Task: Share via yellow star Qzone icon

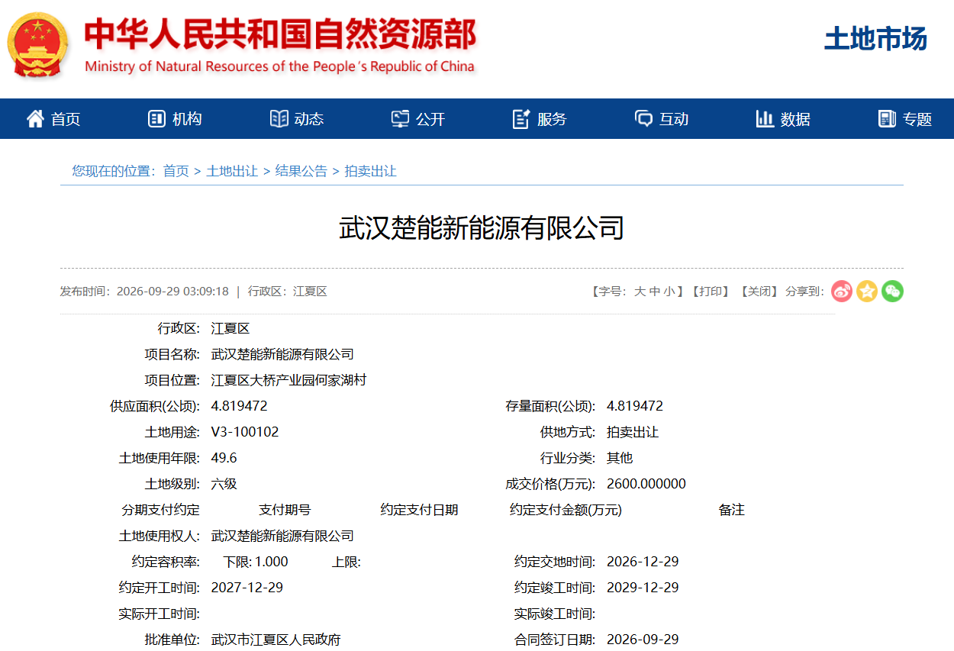Action: (867, 291)
